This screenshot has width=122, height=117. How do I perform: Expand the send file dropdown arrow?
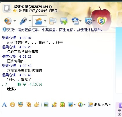(x=45, y=21)
